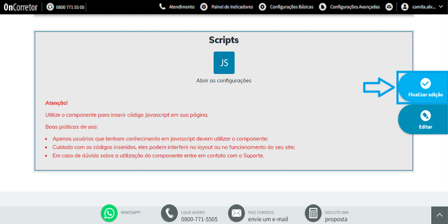The image size is (448, 224).
Task: Open the JS script settings icon
Action: point(224,63)
